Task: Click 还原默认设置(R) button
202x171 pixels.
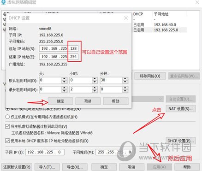Action: click(17, 167)
